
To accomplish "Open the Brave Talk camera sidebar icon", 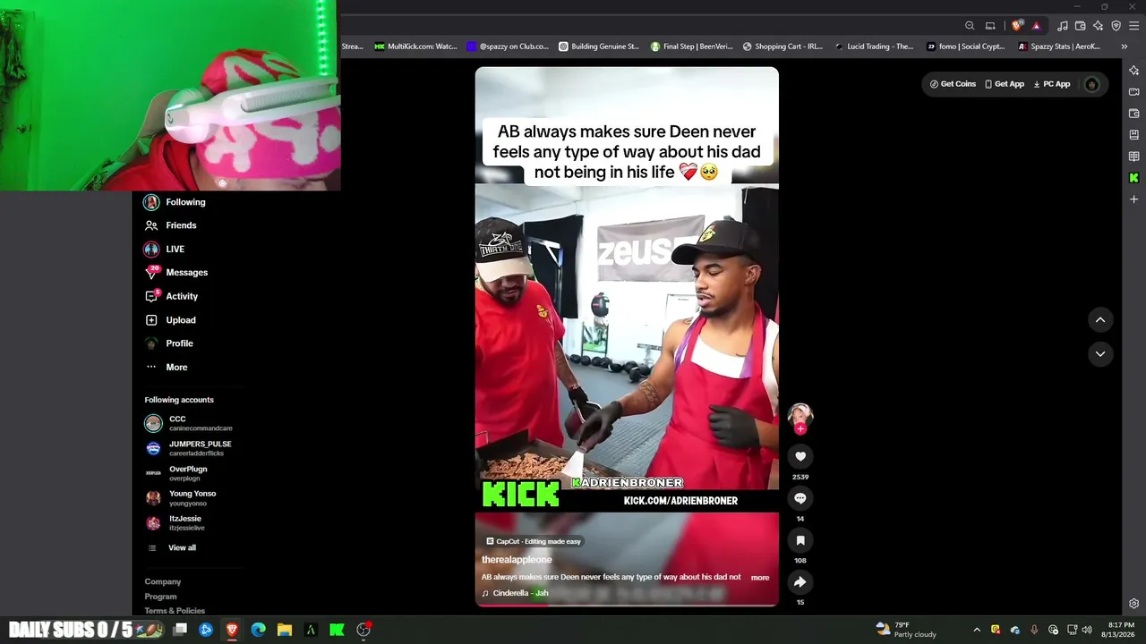I will (1134, 92).
